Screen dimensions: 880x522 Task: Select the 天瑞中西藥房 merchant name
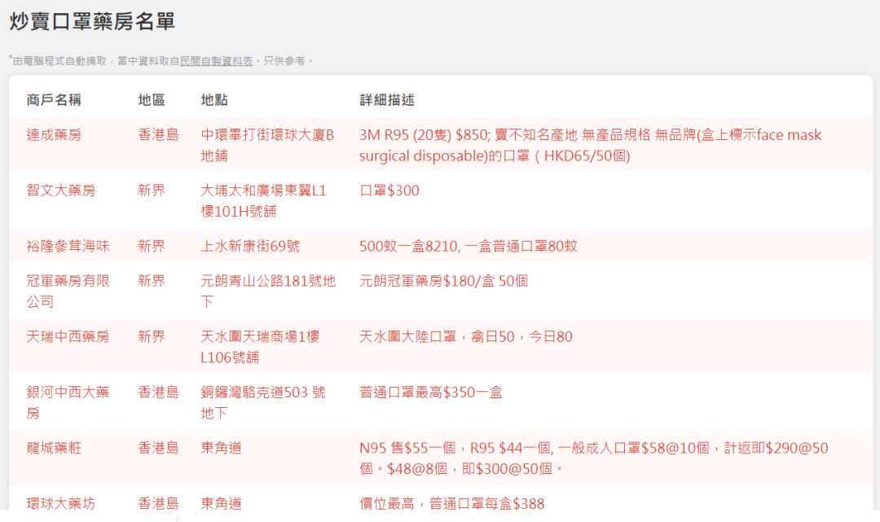[68, 336]
